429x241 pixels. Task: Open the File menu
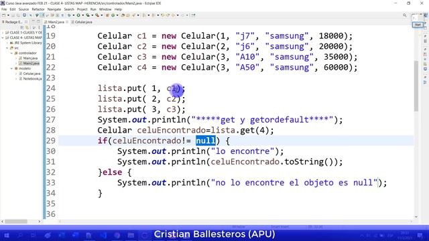4,9
